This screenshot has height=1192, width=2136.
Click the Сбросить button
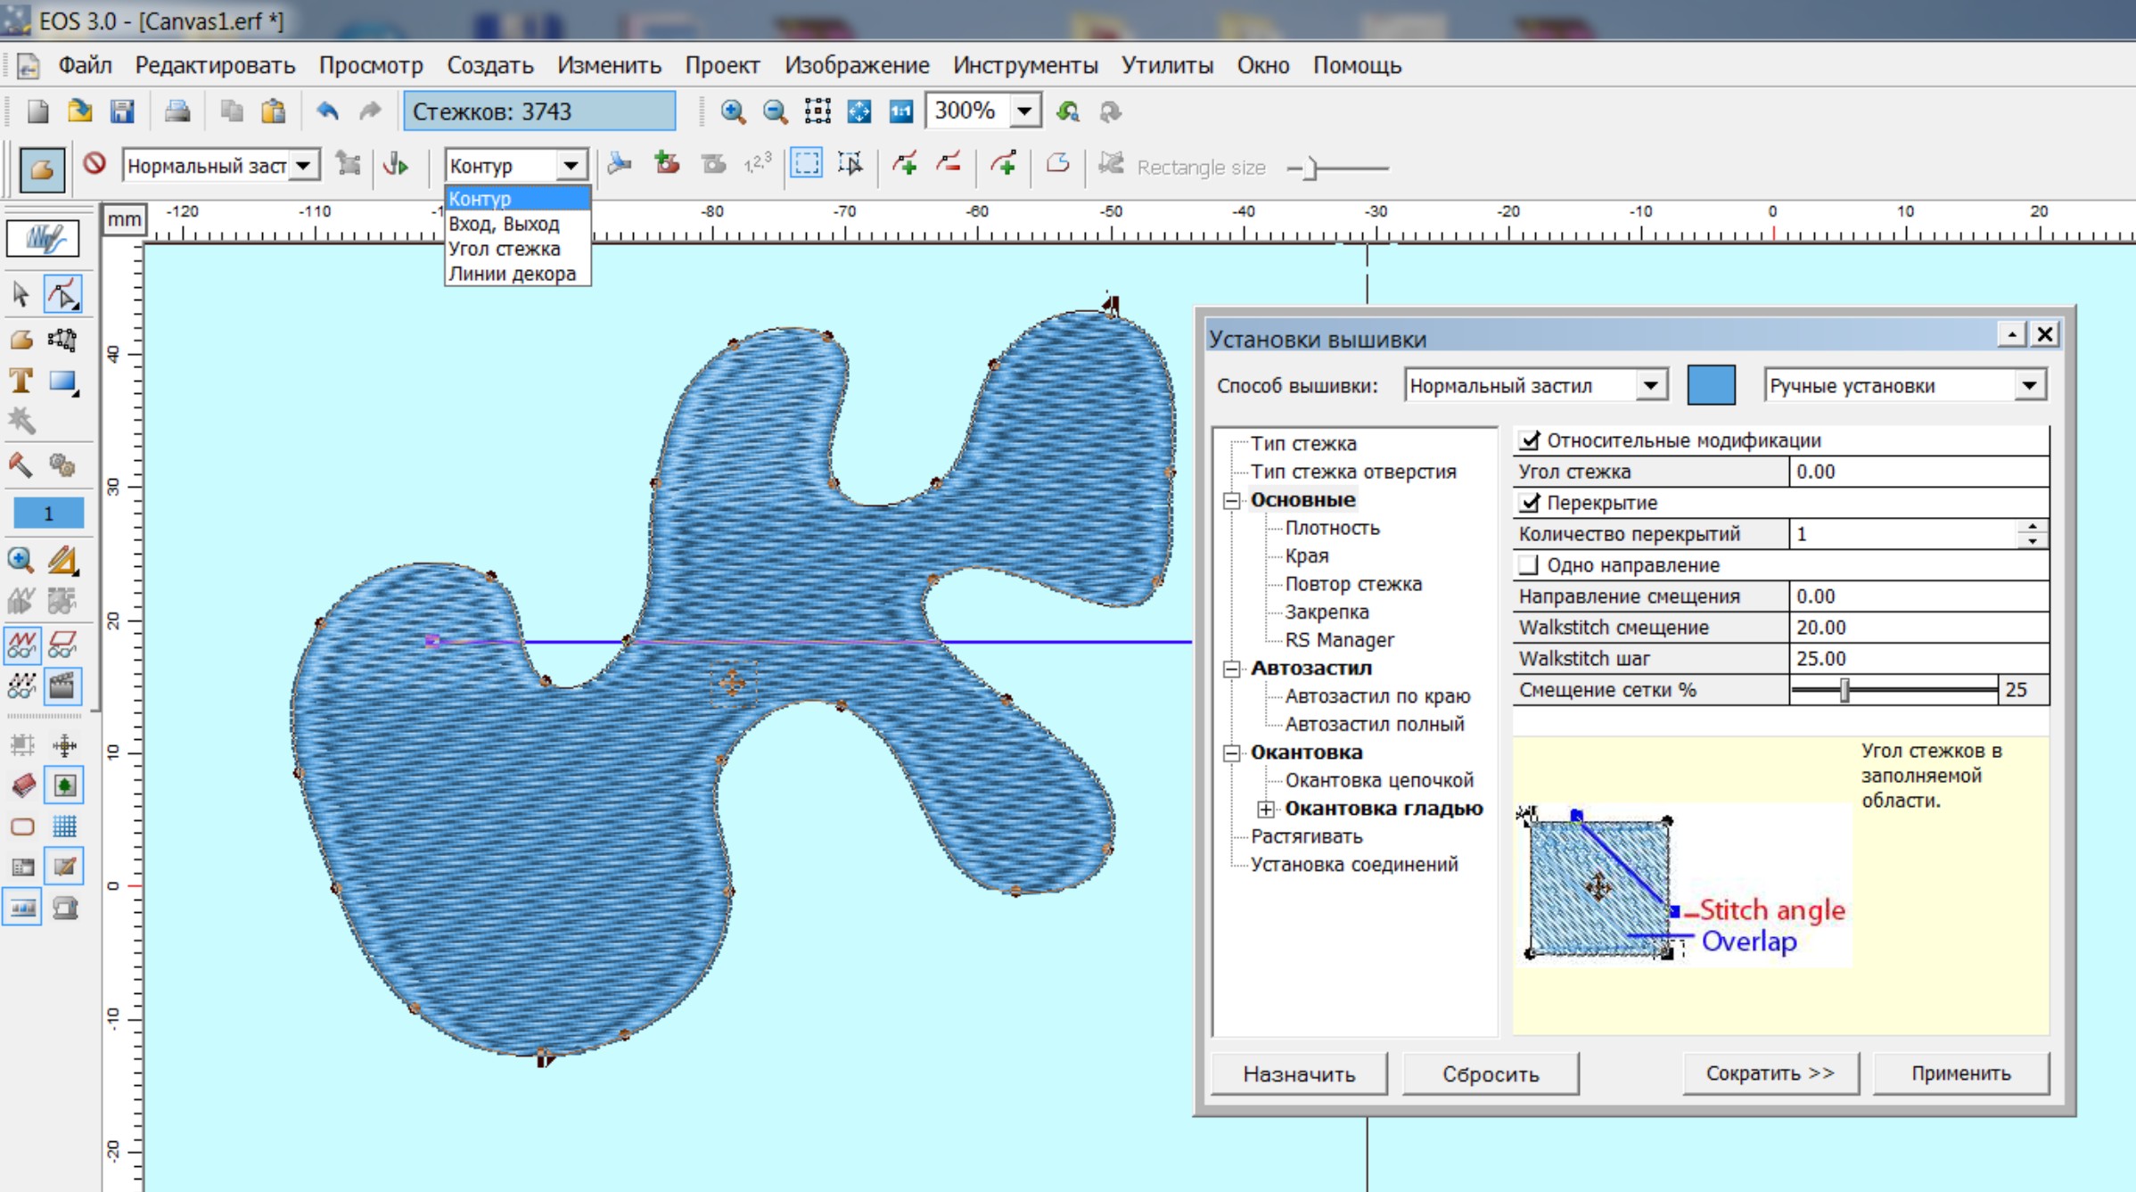[x=1490, y=1073]
